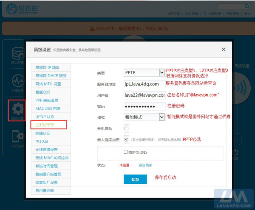
Task: Open 系统时间管理 menu item
Action: (51, 166)
